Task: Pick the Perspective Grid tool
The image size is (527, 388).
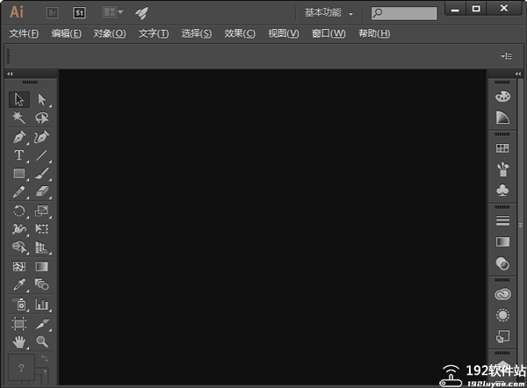Action: pyautogui.click(x=41, y=248)
